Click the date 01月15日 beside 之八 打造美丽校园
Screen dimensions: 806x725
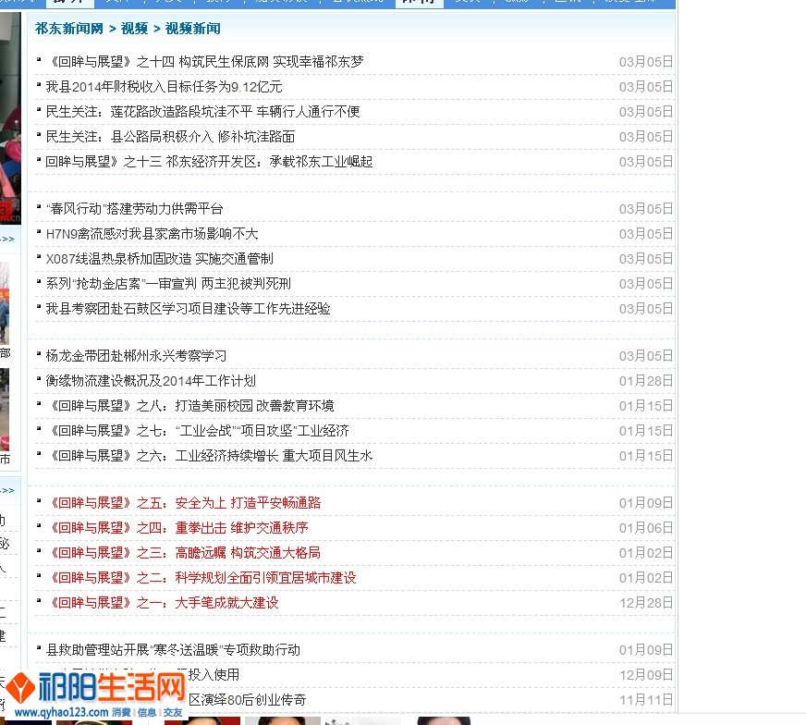(645, 406)
